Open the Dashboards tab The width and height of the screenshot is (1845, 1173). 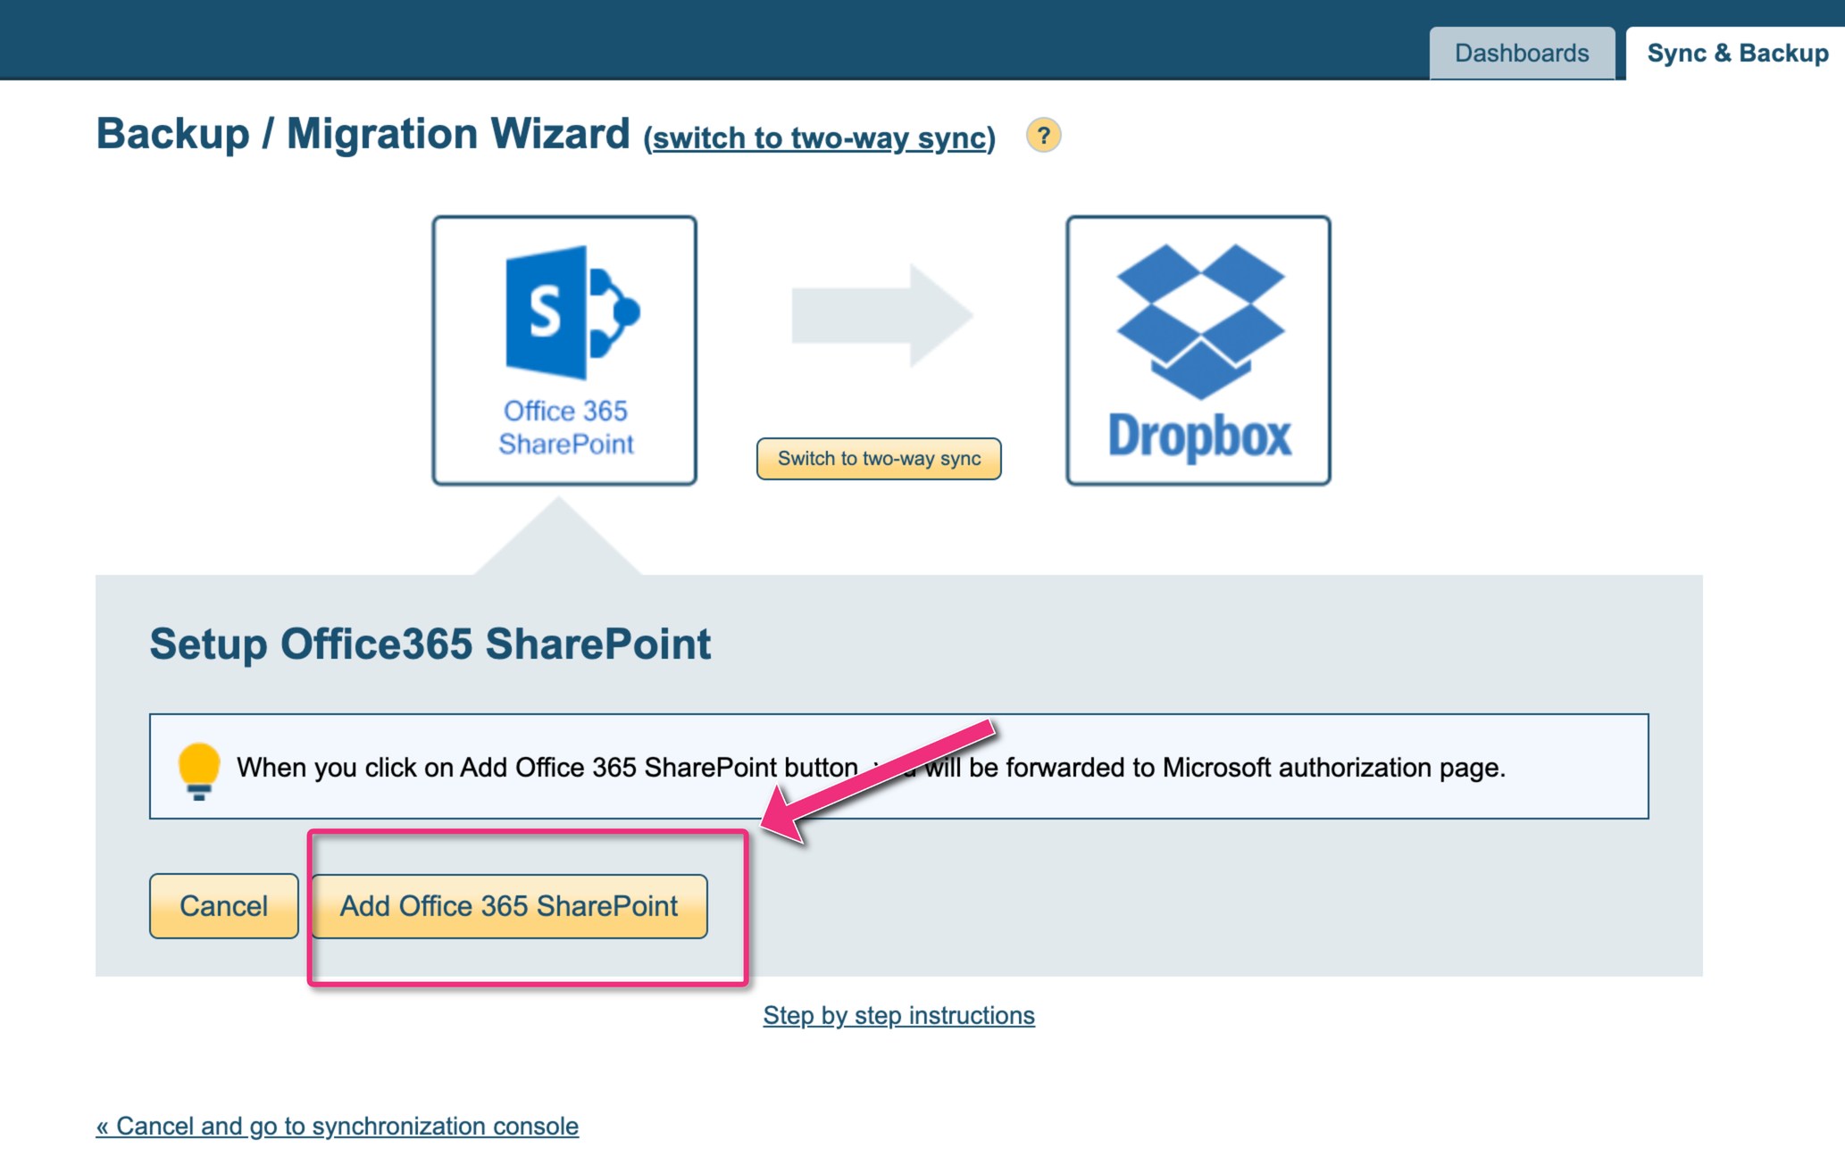click(1522, 53)
